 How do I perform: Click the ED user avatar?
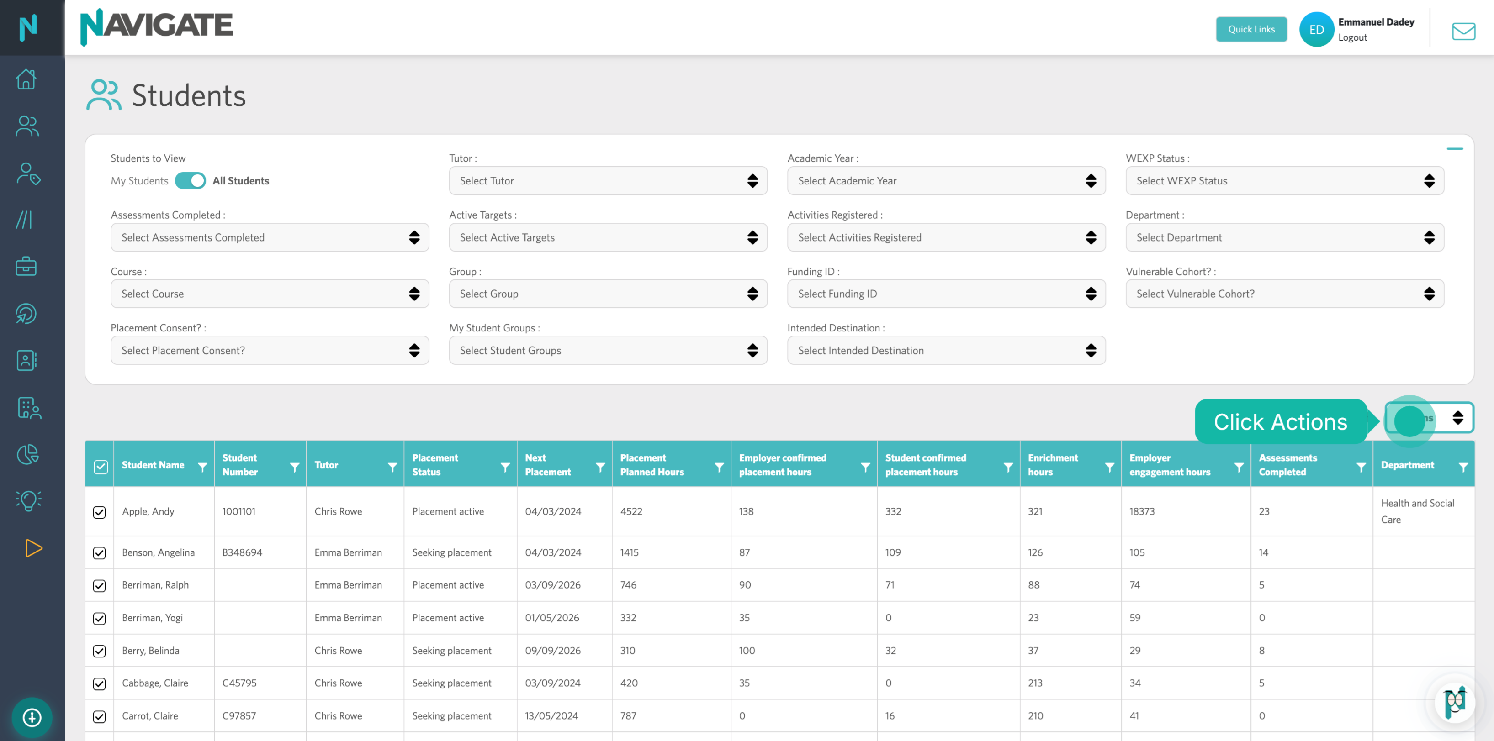1317,30
